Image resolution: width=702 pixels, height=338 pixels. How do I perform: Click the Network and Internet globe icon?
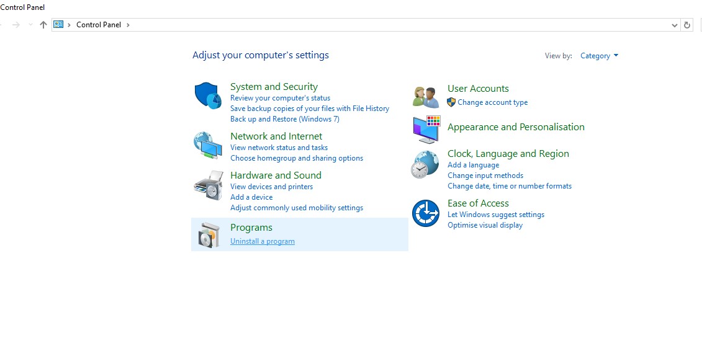[208, 145]
